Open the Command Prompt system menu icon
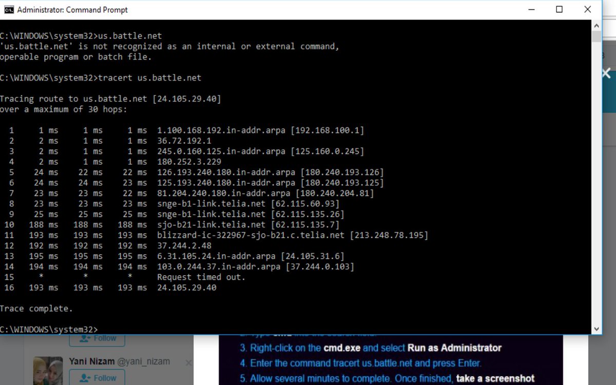The height and width of the screenshot is (385, 616). point(9,10)
